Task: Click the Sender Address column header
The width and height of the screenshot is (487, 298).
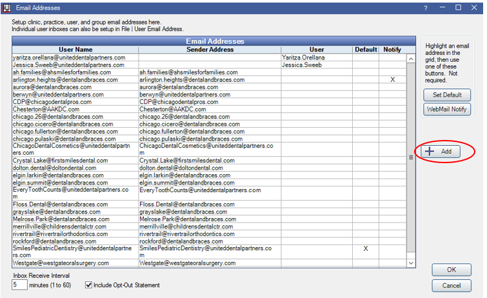Action: click(x=210, y=50)
